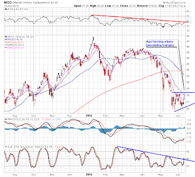Click the MOO ticker symbol in the chart title
195x177 pixels.
point(7,2)
